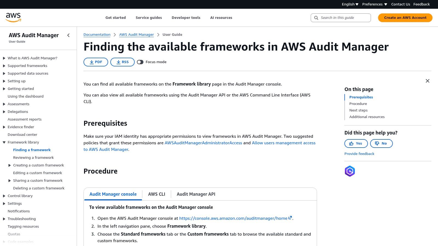Open the Provide feedback link
Screen dimensions: 438x246
click(x=359, y=154)
